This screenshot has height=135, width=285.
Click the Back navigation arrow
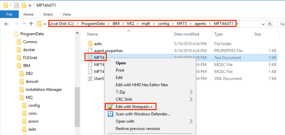[6, 24]
